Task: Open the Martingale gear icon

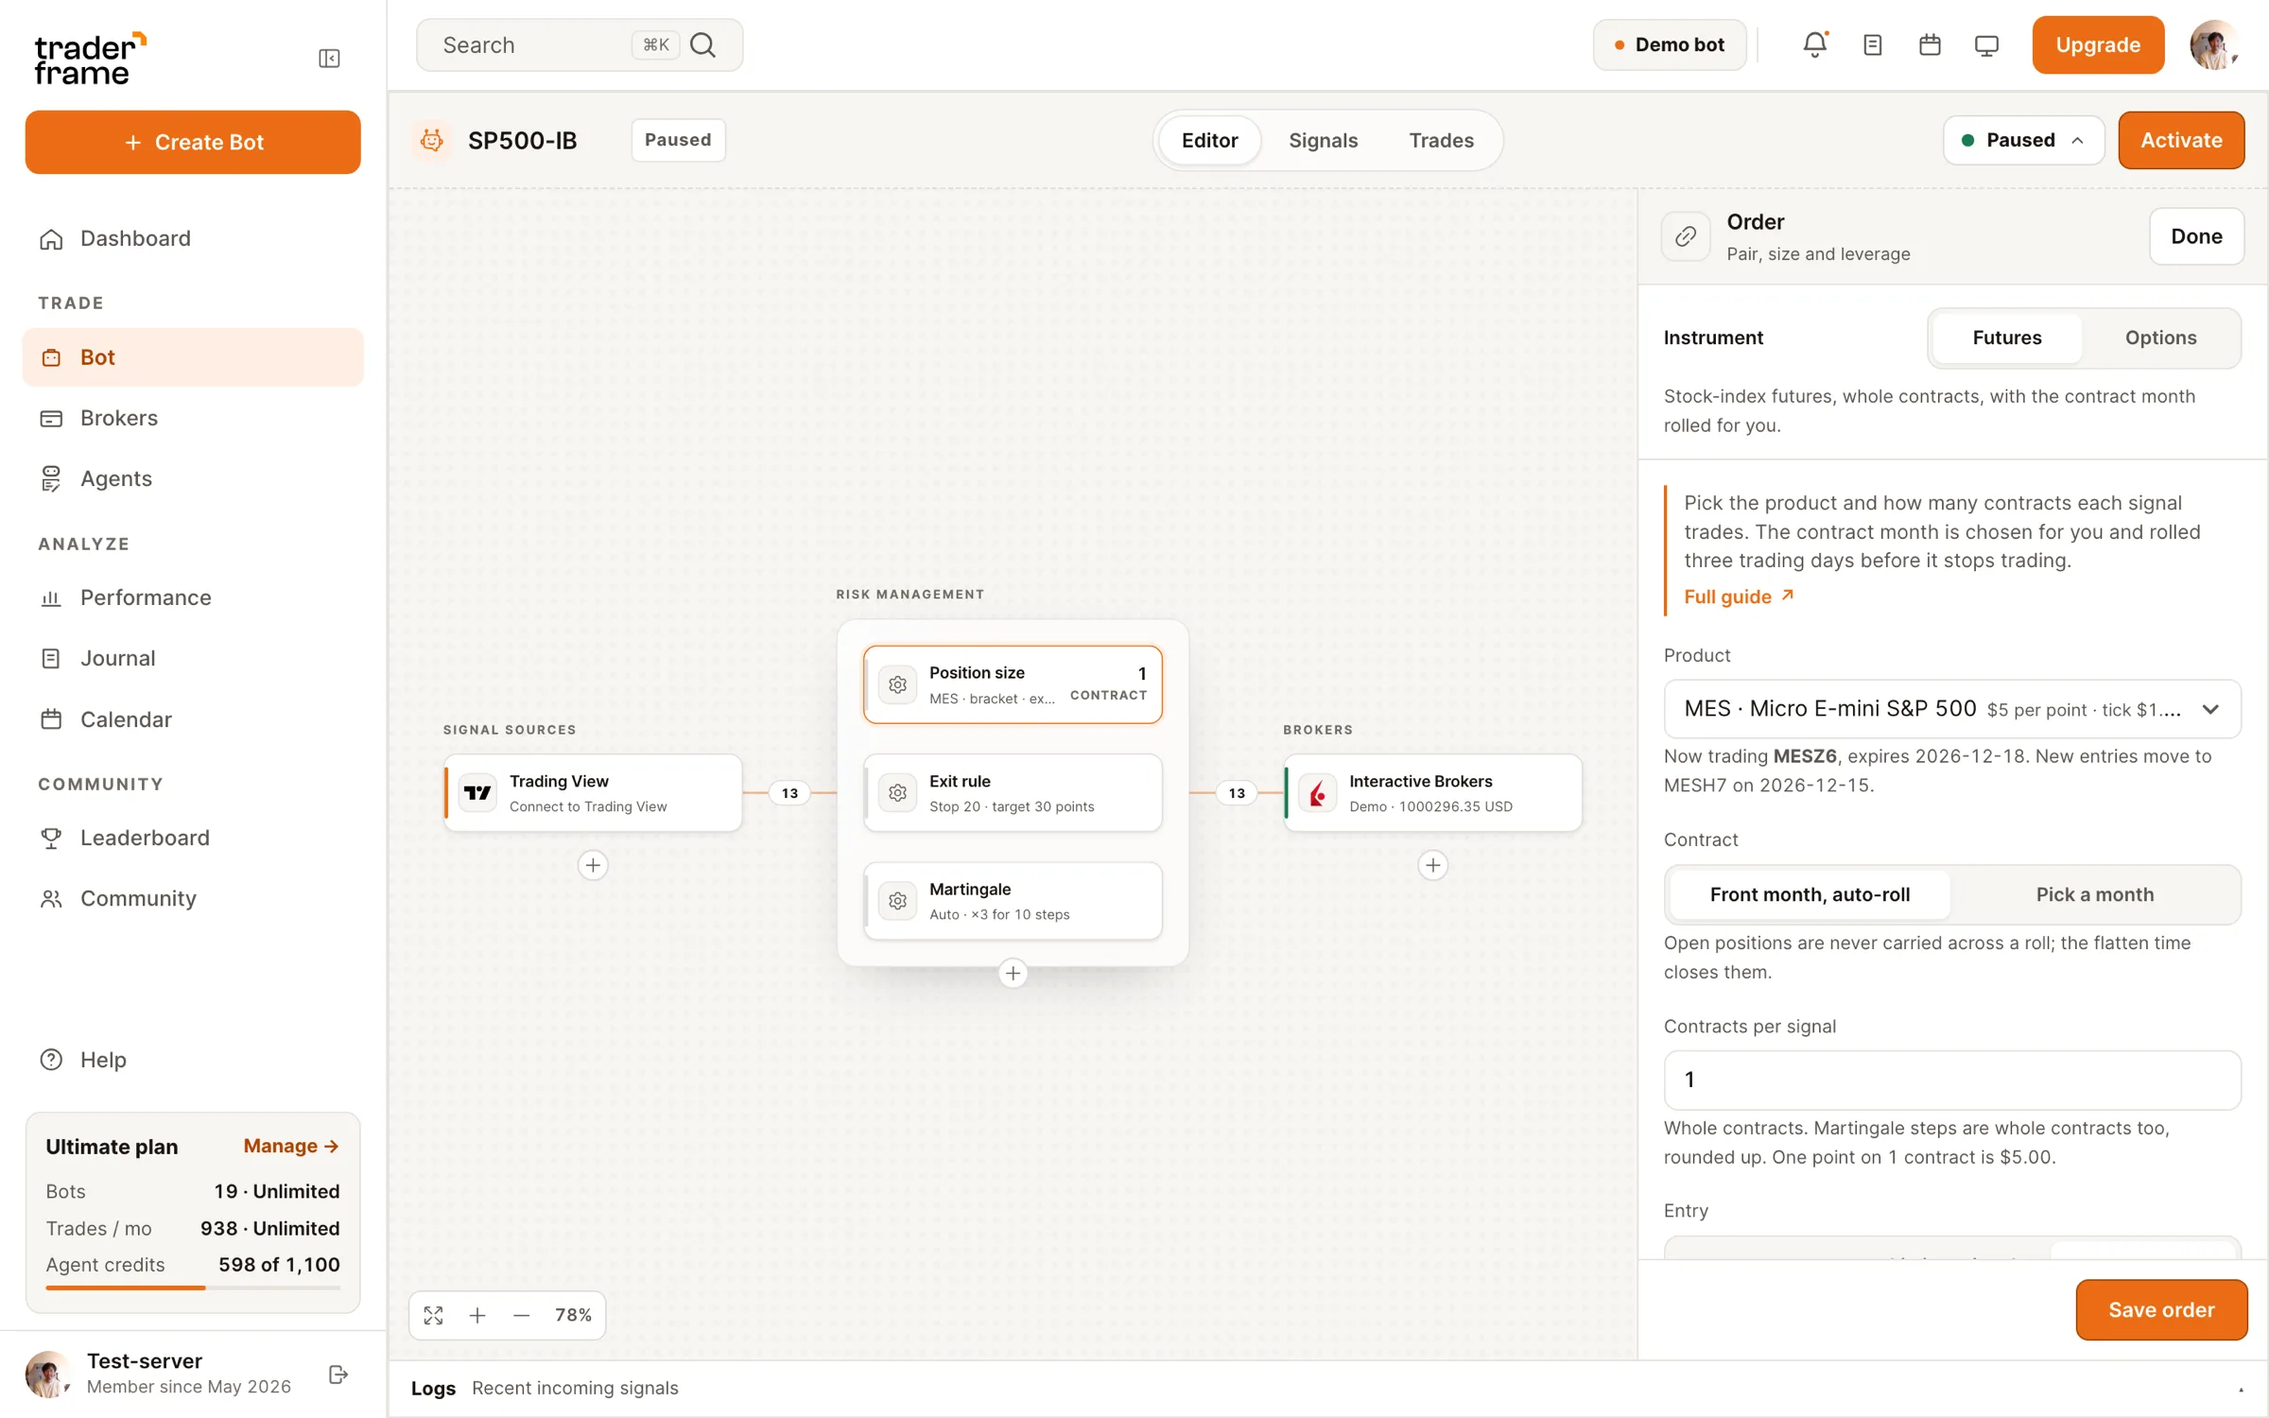Action: pyautogui.click(x=897, y=901)
